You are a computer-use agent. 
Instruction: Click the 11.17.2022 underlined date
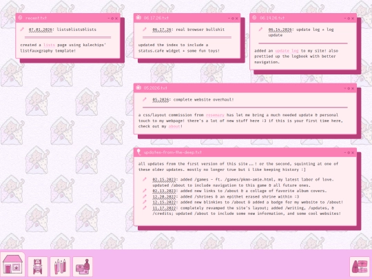164,208
